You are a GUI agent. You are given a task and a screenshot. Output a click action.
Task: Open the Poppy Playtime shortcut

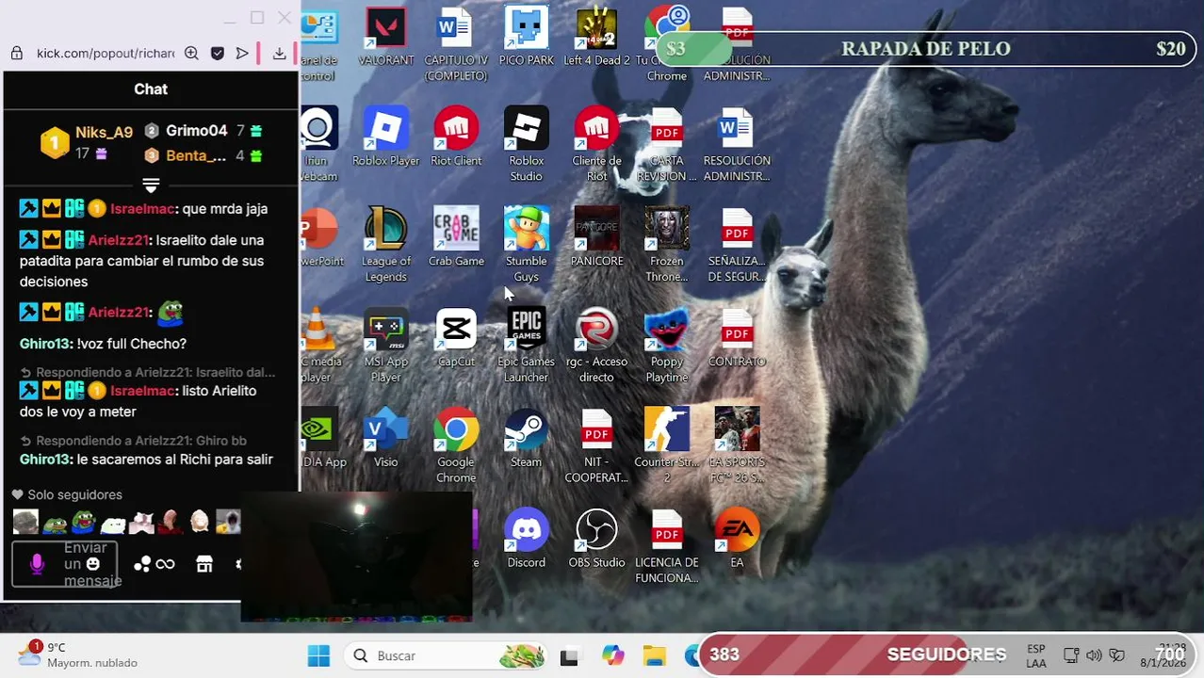pyautogui.click(x=666, y=346)
